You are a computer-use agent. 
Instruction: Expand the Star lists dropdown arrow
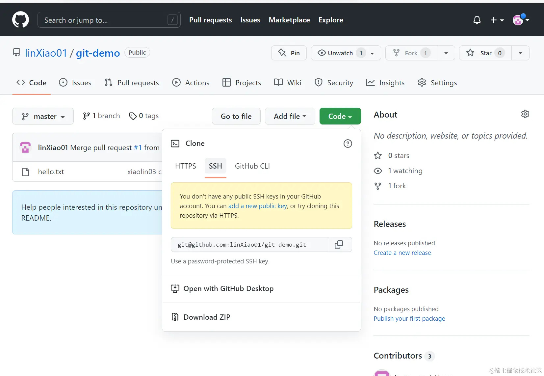[x=520, y=53]
